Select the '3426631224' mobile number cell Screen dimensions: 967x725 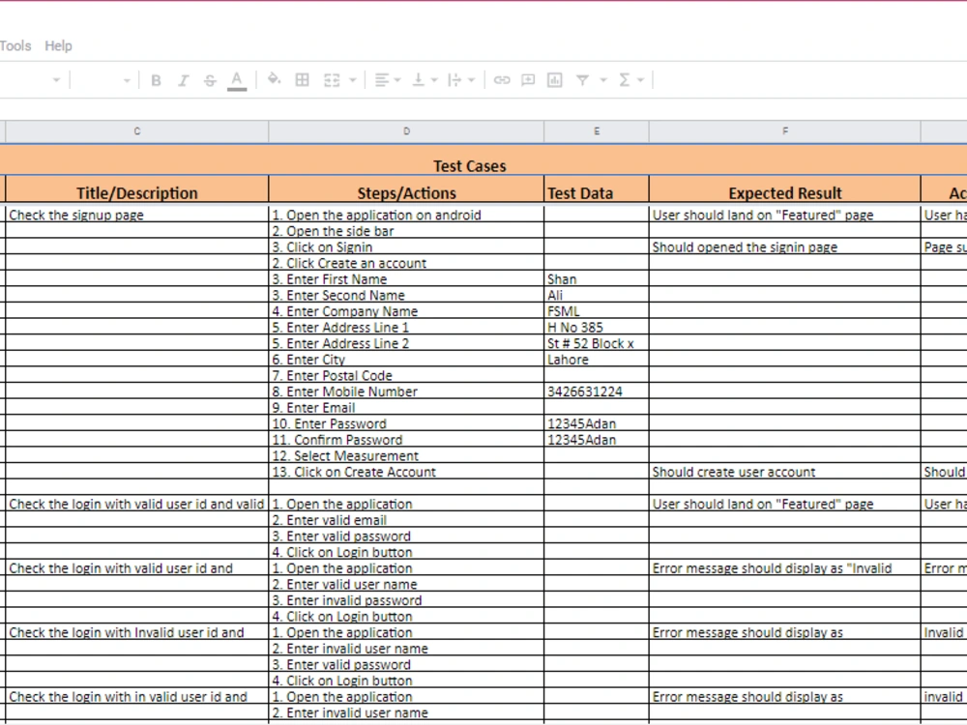597,391
